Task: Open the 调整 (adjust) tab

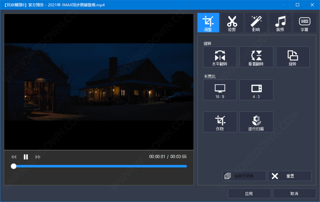Action: coord(208,23)
